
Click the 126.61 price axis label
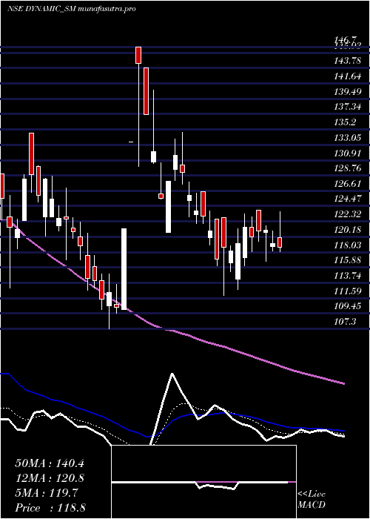(348, 183)
